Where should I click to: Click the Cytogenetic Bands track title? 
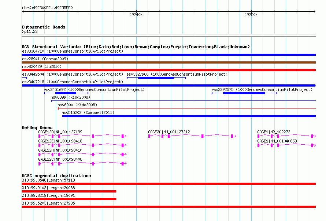[x=44, y=27]
